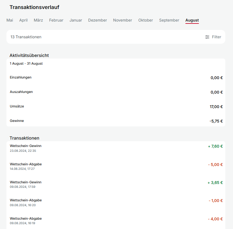This screenshot has height=229, width=233.
Task: View the September tab
Action: point(169,20)
